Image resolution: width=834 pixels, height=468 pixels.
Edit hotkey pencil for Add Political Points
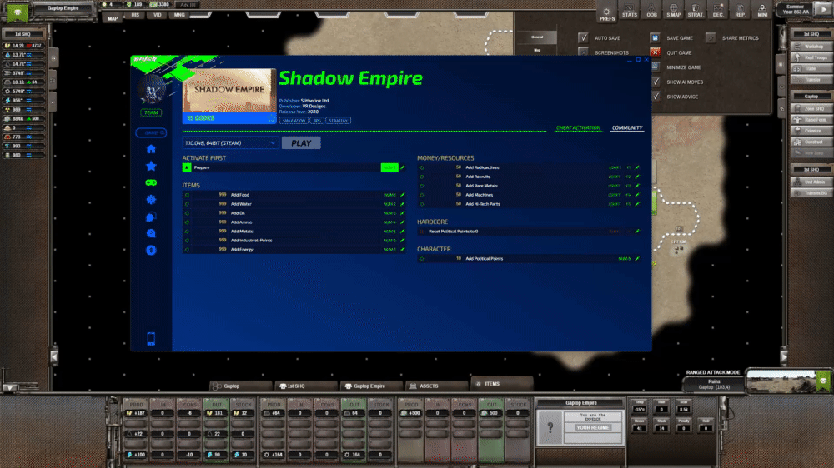(637, 259)
